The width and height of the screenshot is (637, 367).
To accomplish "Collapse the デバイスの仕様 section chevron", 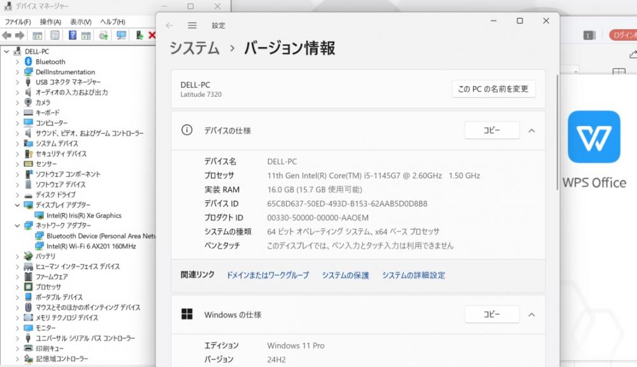I will pyautogui.click(x=531, y=130).
